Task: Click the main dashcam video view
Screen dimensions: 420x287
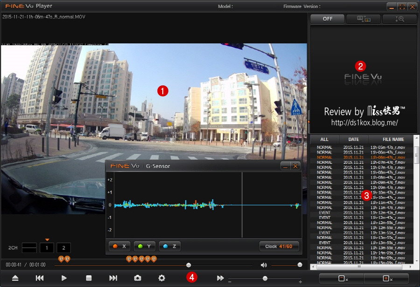Action: pos(154,129)
